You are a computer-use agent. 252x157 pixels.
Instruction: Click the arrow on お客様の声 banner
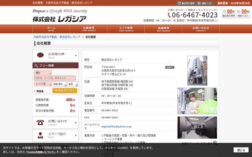[x=76, y=56]
